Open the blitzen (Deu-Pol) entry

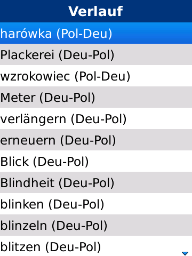click(96, 246)
